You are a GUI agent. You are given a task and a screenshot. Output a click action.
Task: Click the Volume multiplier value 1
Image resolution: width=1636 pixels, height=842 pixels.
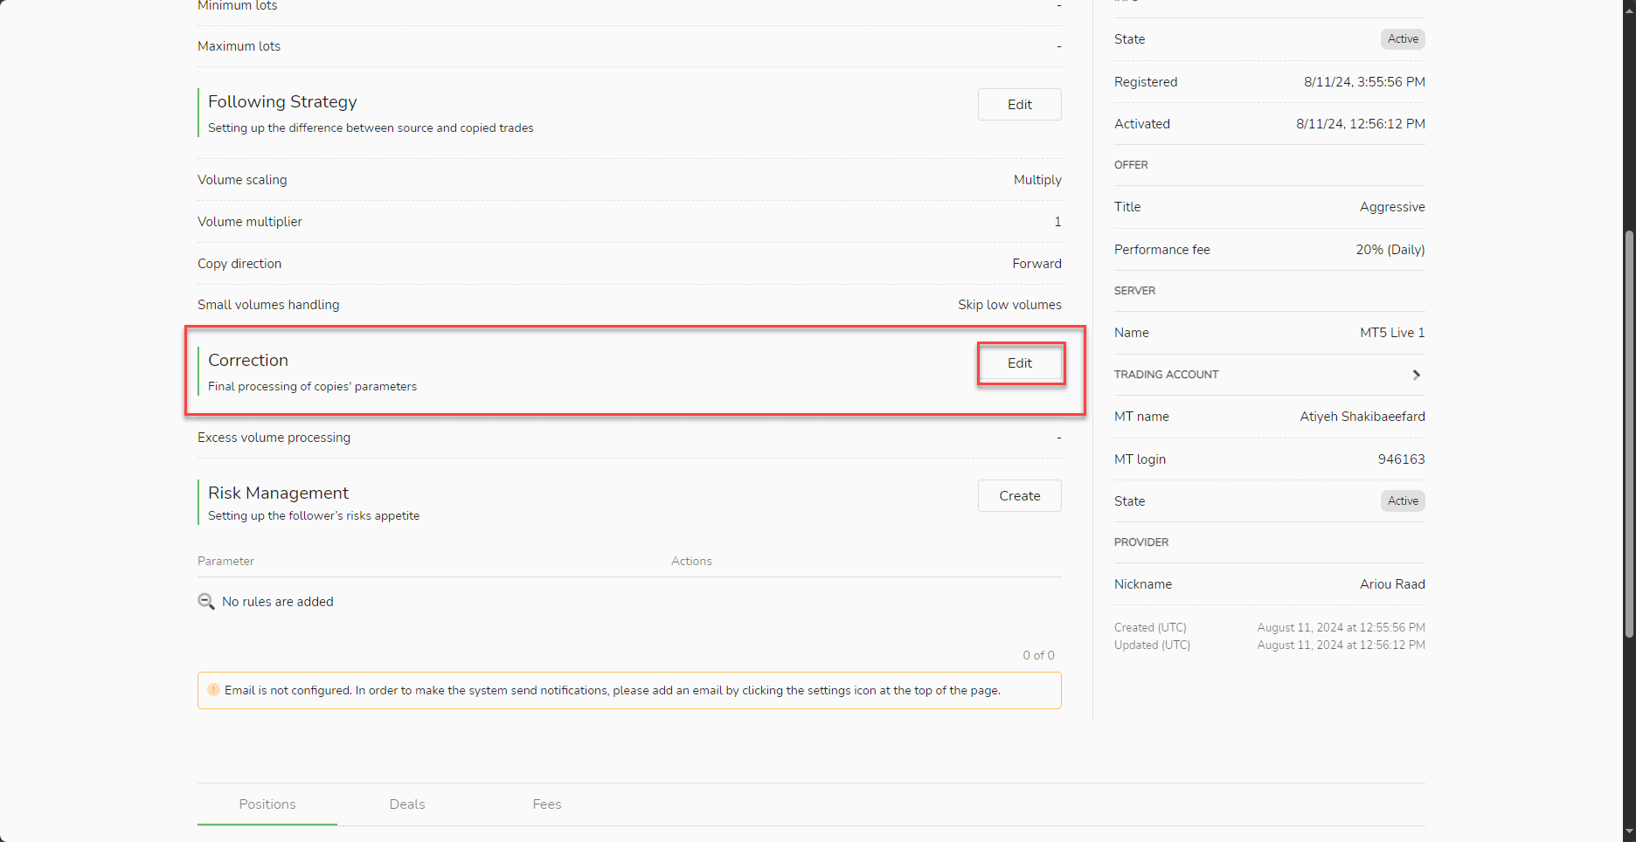(1057, 222)
